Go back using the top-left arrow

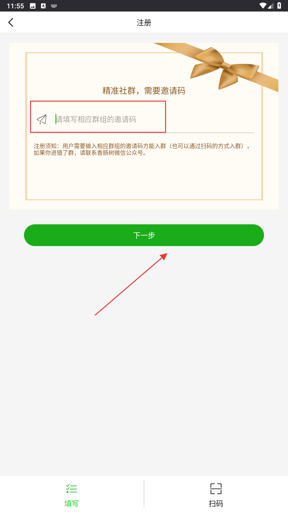pos(11,22)
